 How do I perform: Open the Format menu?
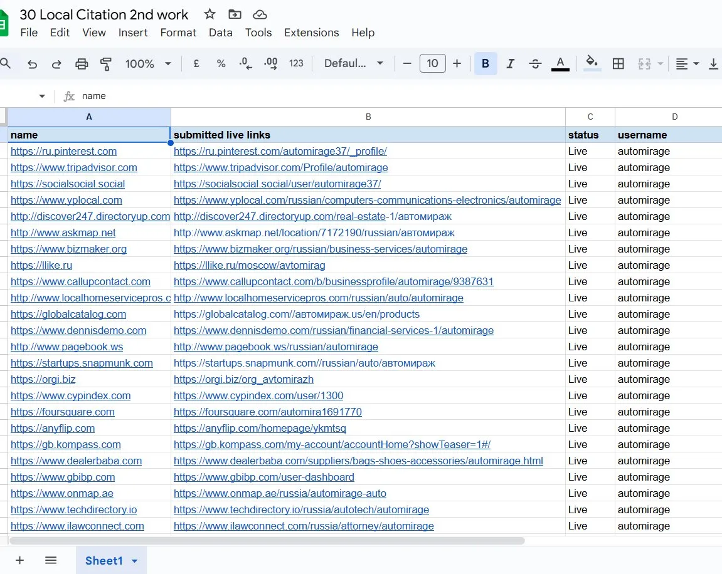click(x=178, y=33)
